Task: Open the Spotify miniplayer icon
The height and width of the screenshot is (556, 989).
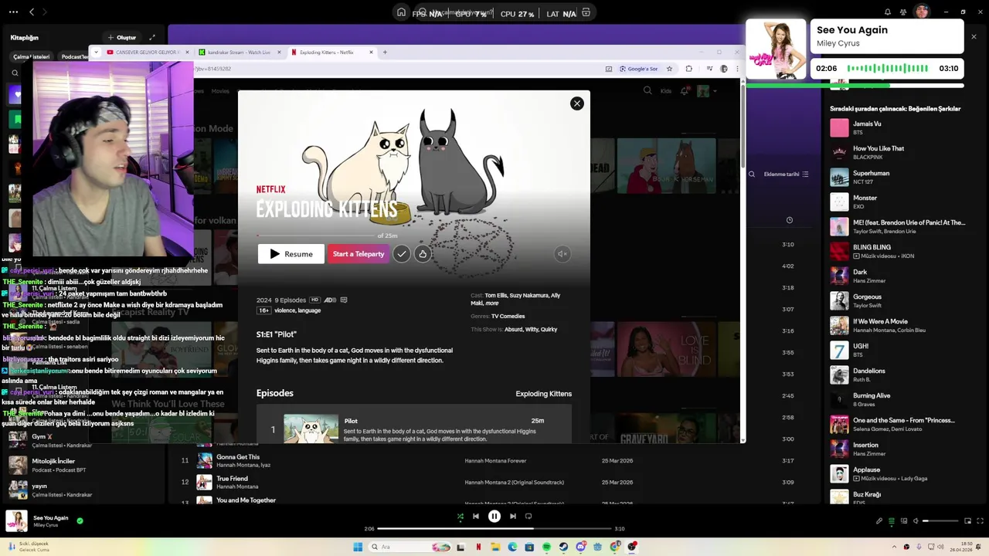Action: point(968,521)
